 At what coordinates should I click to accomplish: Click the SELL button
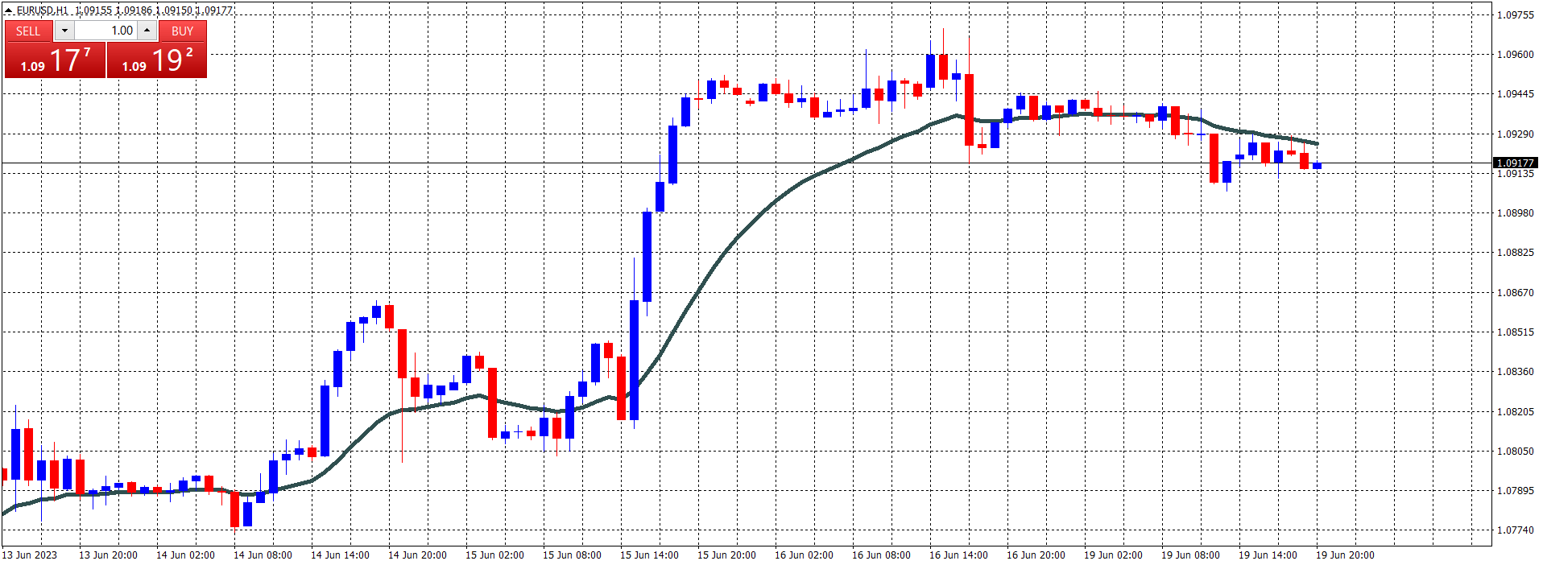pos(28,31)
